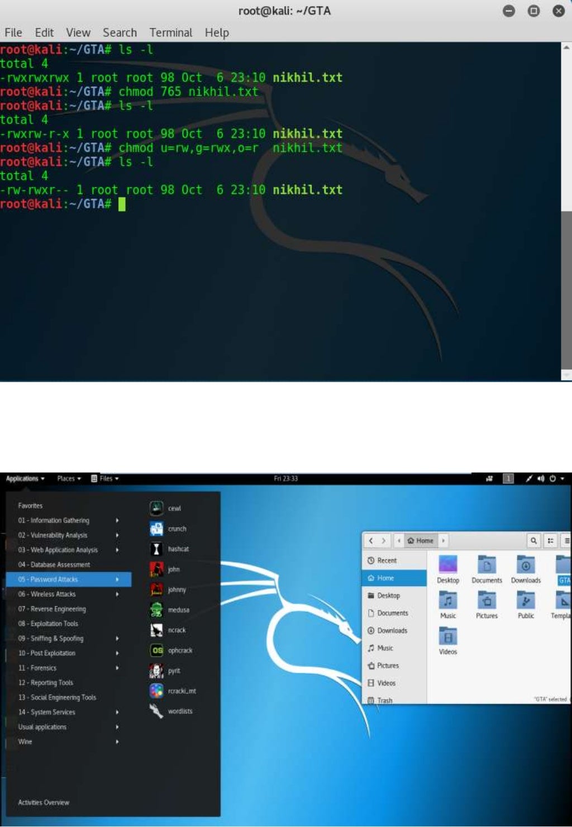Expand 02 - Vulnerability Analysis submenu
This screenshot has height=827, width=572.
pyautogui.click(x=69, y=535)
